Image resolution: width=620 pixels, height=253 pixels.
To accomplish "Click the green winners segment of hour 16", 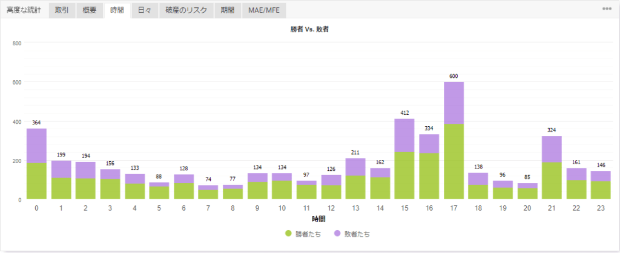I will coord(429,176).
